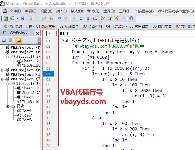The height and width of the screenshot is (150, 195).
Task: Click the green comment line with vbayyds.com
Action: 108,46
